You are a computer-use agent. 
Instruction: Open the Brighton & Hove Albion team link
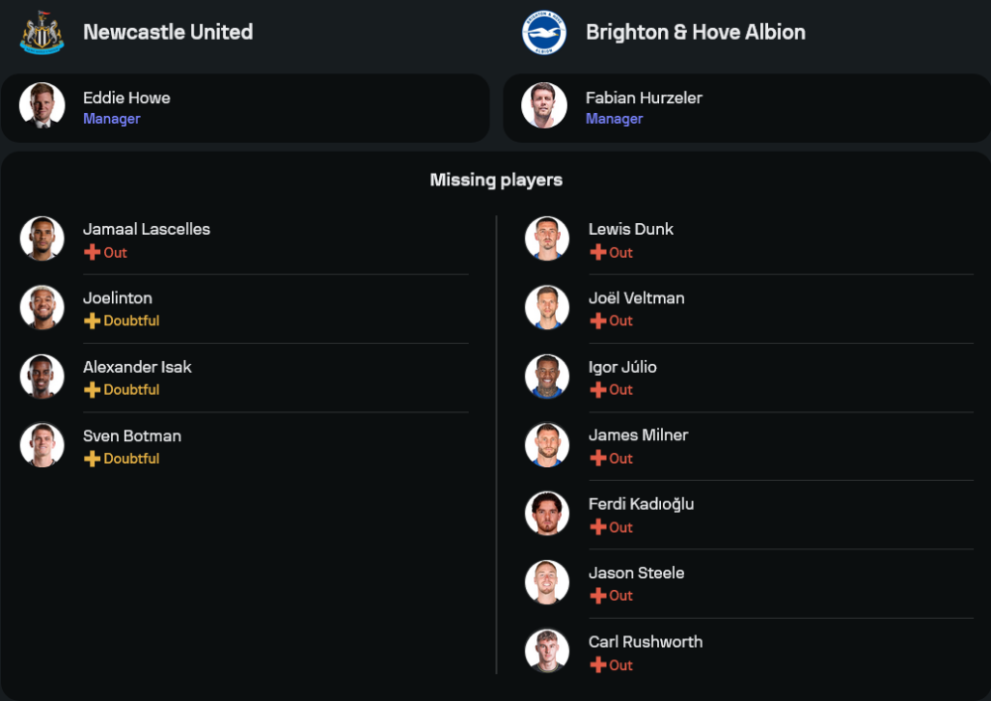pyautogui.click(x=695, y=32)
